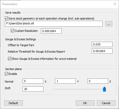
Task: Click the Relative Threshold value field
Action: pyautogui.click(x=102, y=51)
